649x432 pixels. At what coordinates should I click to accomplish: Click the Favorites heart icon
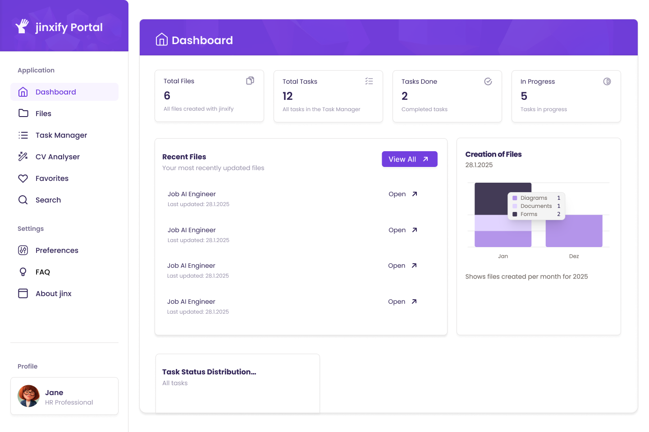(23, 178)
